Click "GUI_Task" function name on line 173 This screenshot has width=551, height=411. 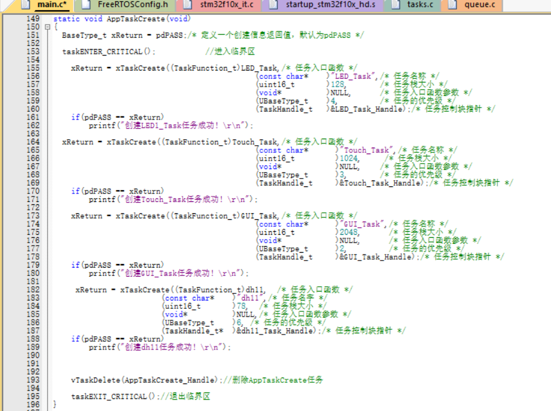click(259, 216)
